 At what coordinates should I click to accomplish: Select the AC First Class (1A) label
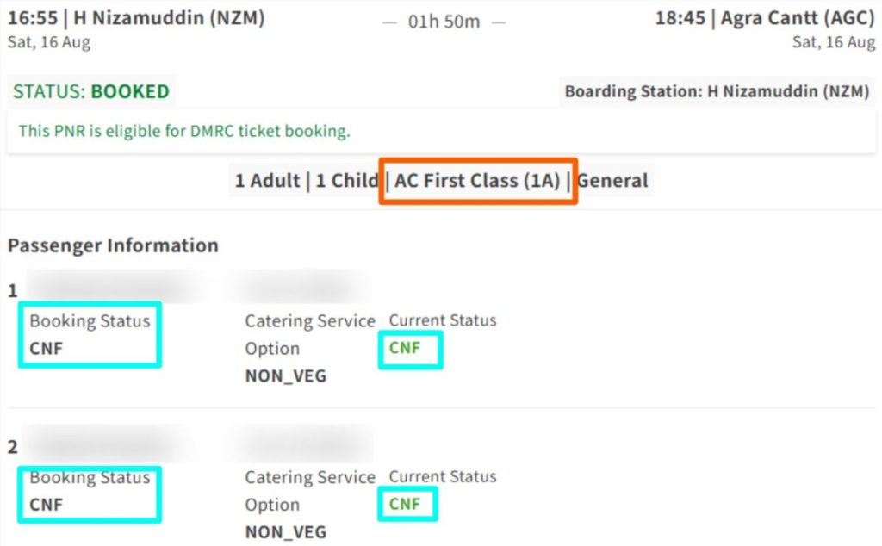click(x=477, y=181)
